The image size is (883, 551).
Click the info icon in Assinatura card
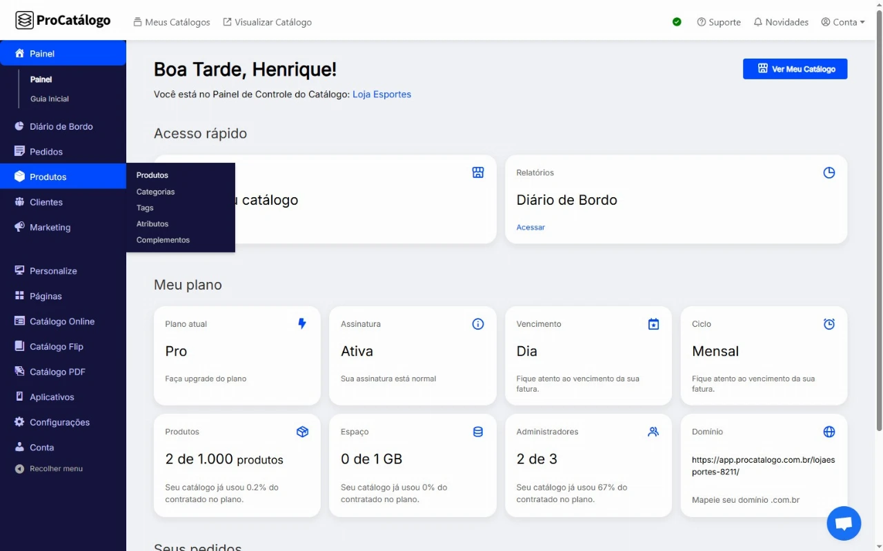[x=477, y=324]
